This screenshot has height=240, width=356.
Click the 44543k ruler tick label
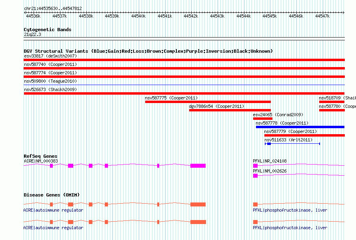tap(217, 16)
